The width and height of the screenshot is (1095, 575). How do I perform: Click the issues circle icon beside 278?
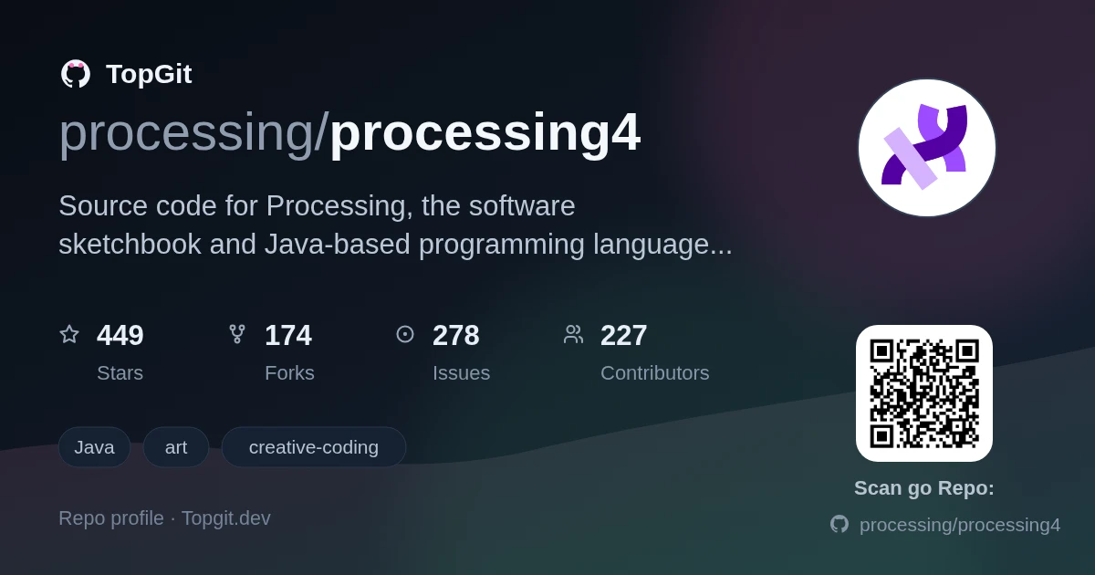pyautogui.click(x=405, y=334)
